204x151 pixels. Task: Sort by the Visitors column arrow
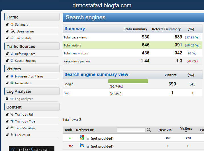tap(186, 132)
